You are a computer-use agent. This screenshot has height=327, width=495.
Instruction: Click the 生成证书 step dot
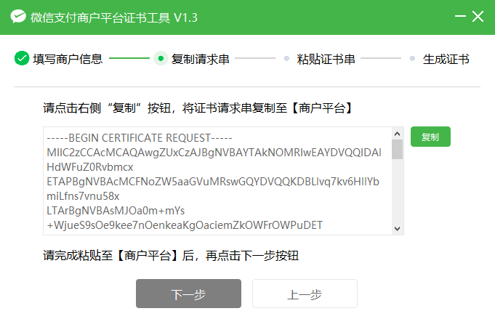click(x=412, y=58)
